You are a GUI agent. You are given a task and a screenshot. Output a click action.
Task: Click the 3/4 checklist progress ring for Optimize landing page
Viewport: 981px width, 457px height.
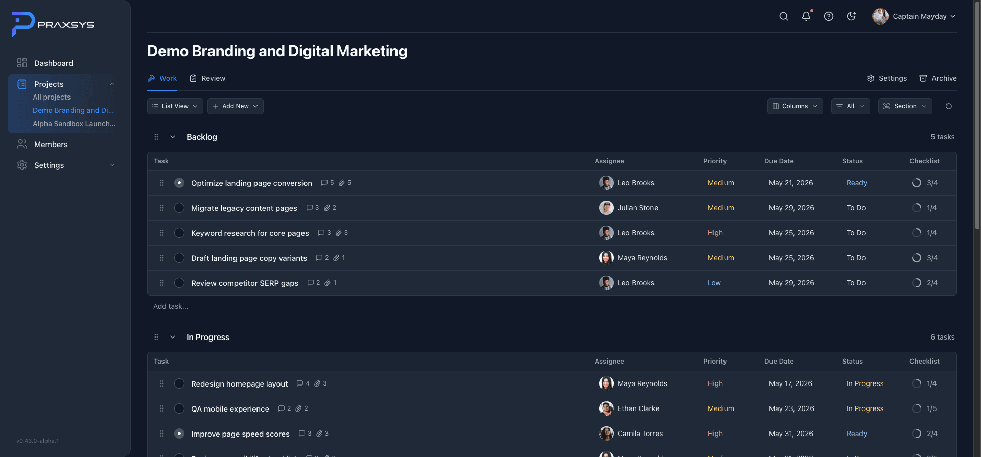tap(917, 183)
